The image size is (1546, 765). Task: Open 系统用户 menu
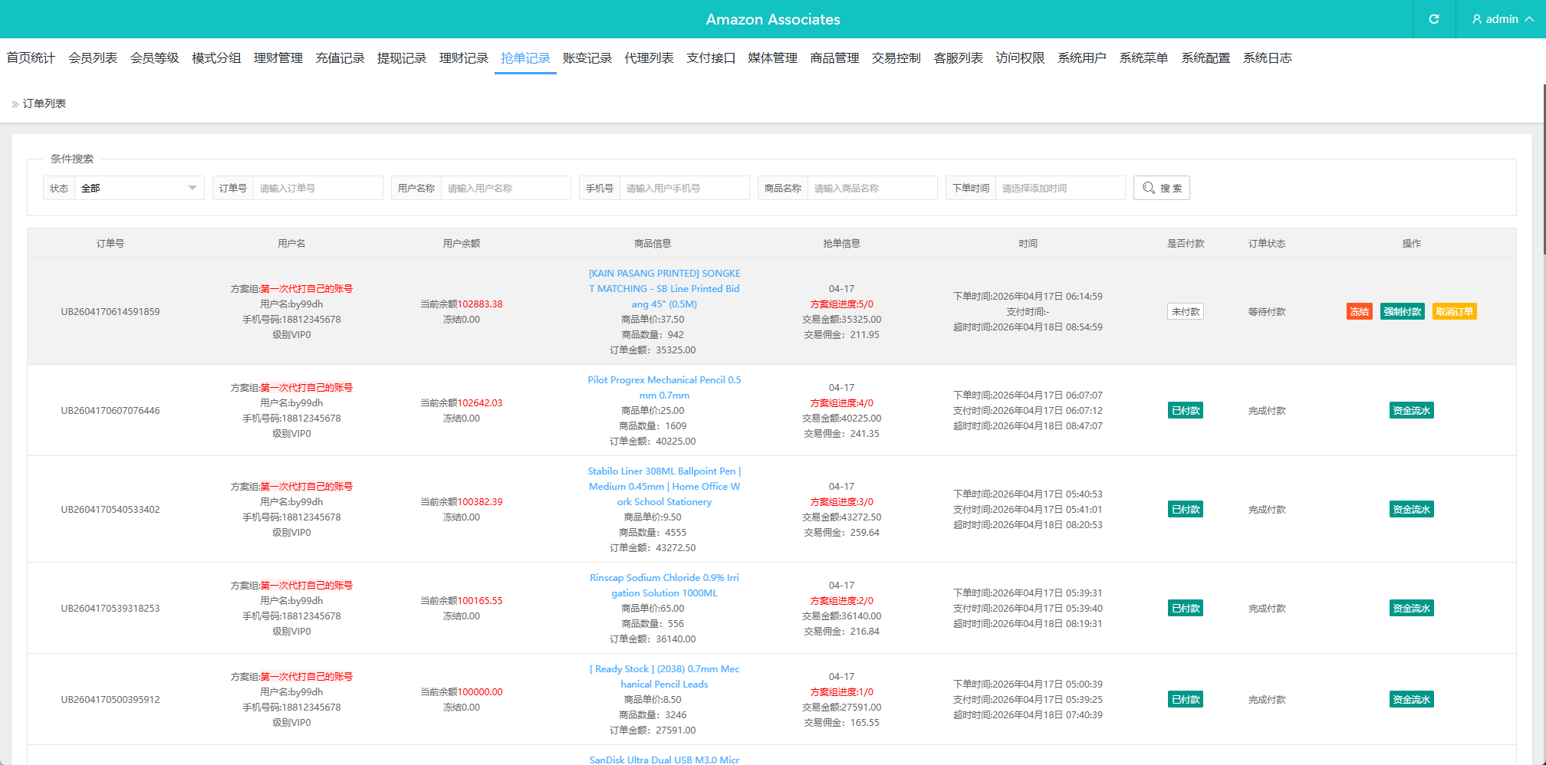pos(1082,57)
